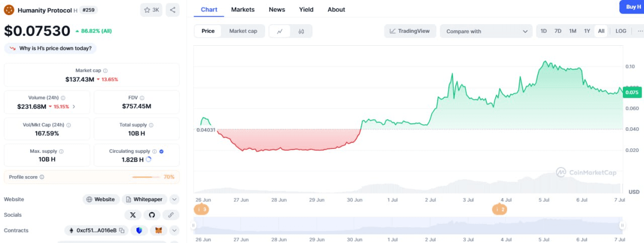Click the CoinMarketCap logo on chart
Screen dimensions: 644x243
pyautogui.click(x=586, y=173)
